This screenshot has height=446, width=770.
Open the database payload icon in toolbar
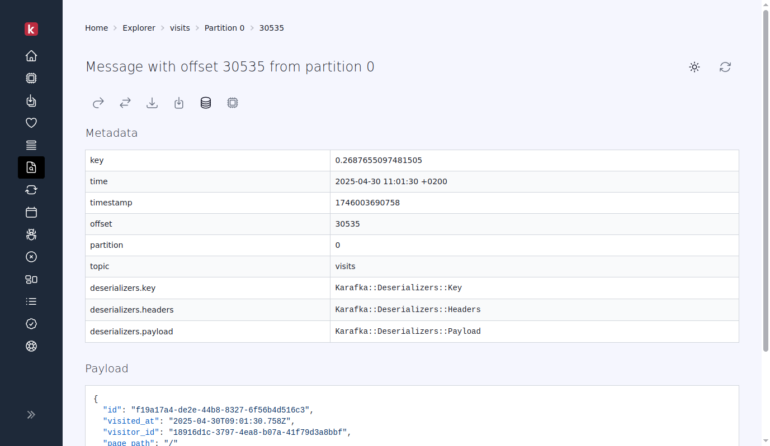tap(205, 103)
